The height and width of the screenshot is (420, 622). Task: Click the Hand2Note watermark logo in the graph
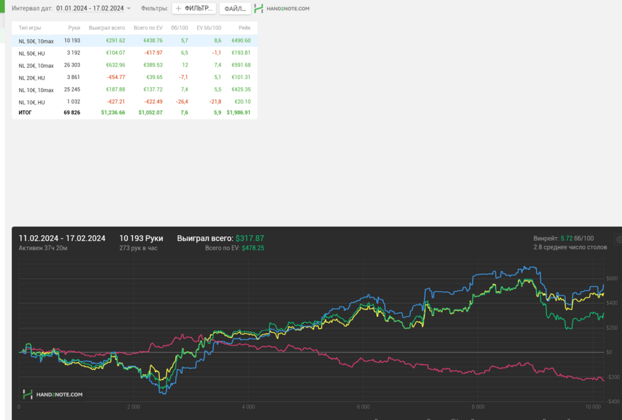pyautogui.click(x=52, y=394)
